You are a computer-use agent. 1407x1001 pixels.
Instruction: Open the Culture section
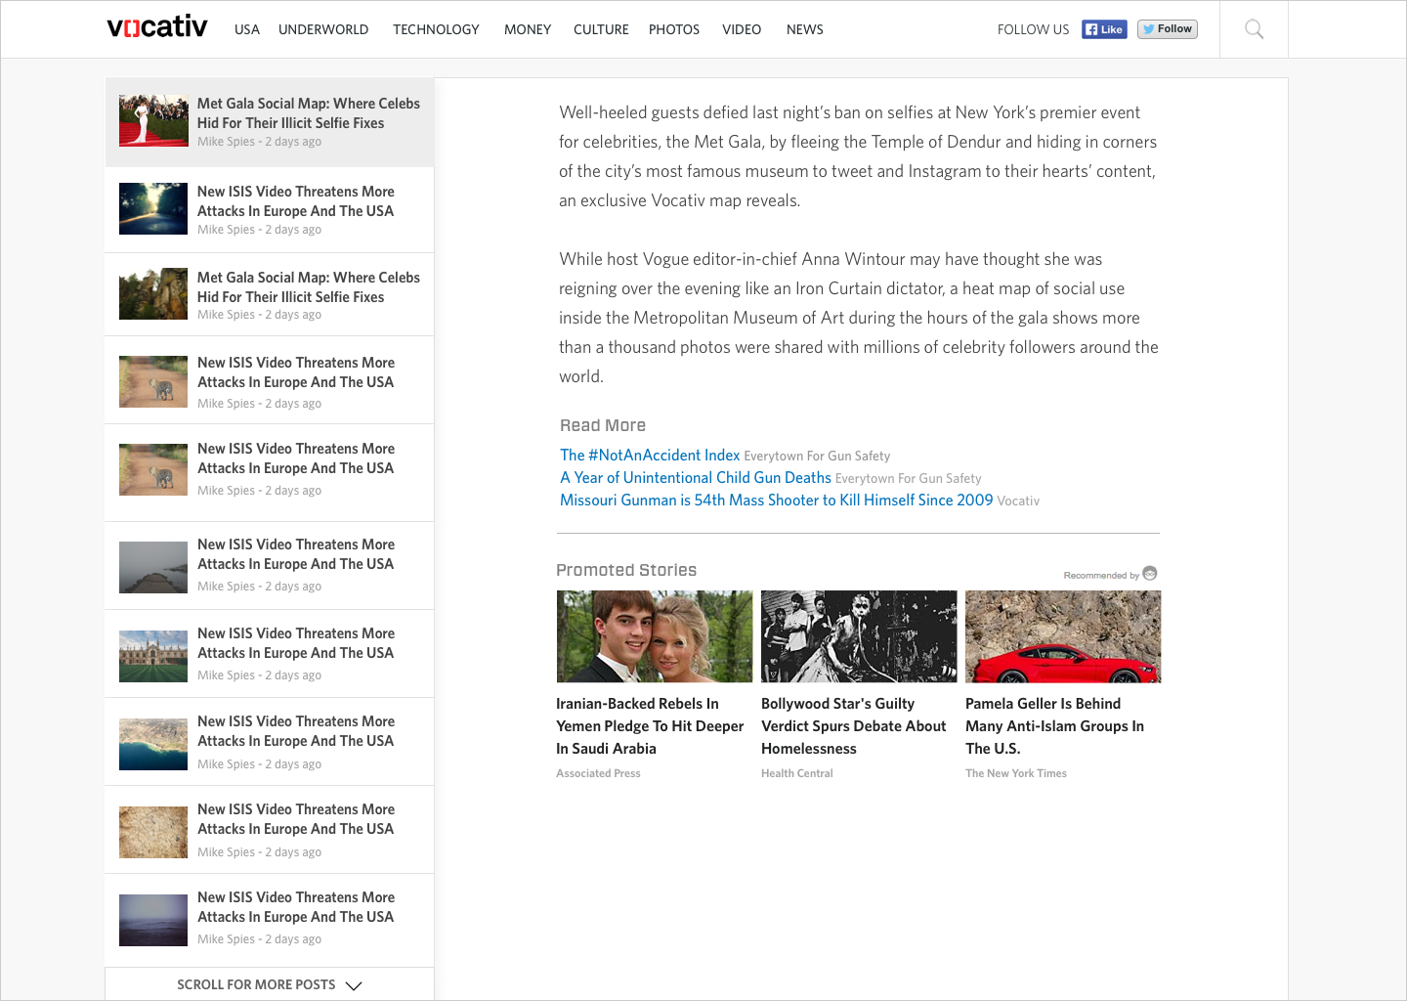[x=601, y=29]
